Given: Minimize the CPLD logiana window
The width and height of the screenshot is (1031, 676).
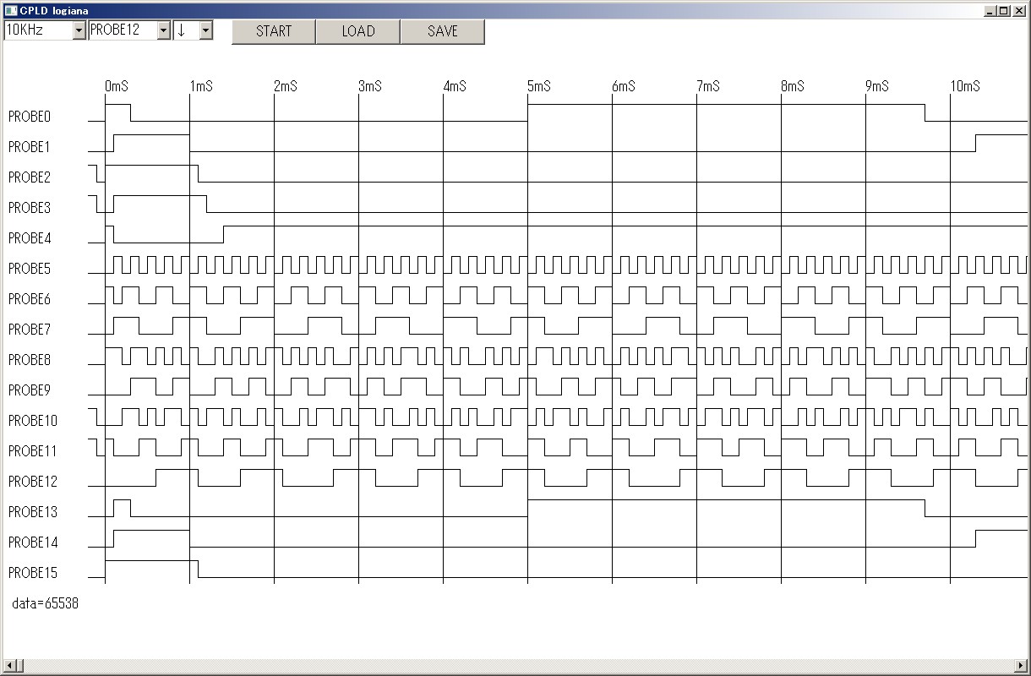Looking at the screenshot, I should (990, 11).
